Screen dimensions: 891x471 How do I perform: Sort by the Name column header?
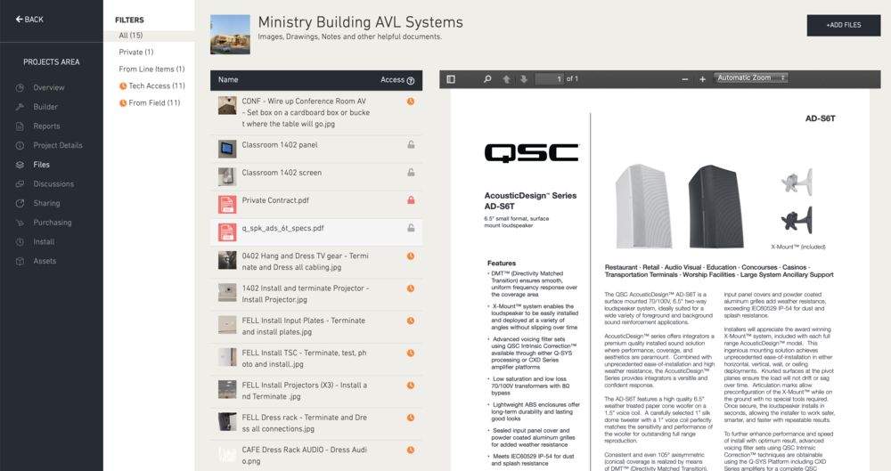tap(228, 79)
